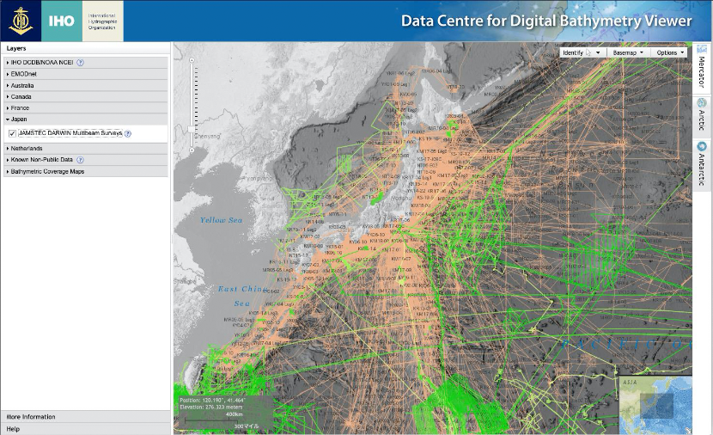Click the IHO anchor crest logo

coord(21,21)
